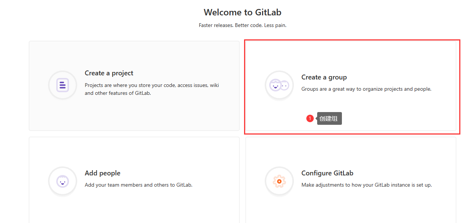Click the Add people face icon
Viewport: 475px width, 223px height.
tap(63, 181)
